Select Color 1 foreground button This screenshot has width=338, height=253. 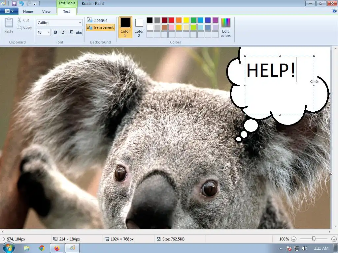125,27
